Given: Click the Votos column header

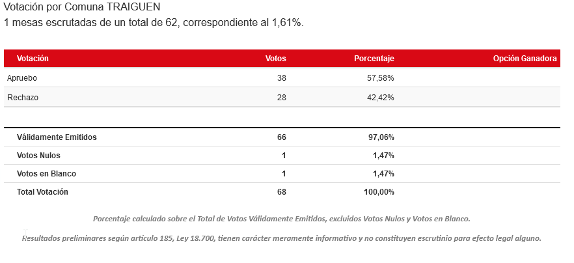Looking at the screenshot, I should click(x=276, y=59).
